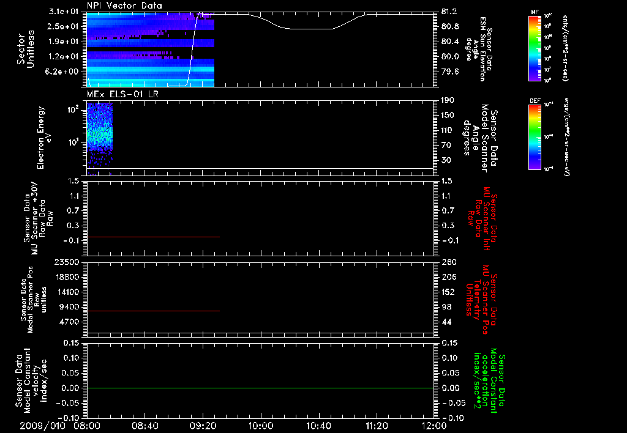The width and height of the screenshot is (627, 433).
Task: Click the 190 scanner angle tick value
Action: [448, 100]
